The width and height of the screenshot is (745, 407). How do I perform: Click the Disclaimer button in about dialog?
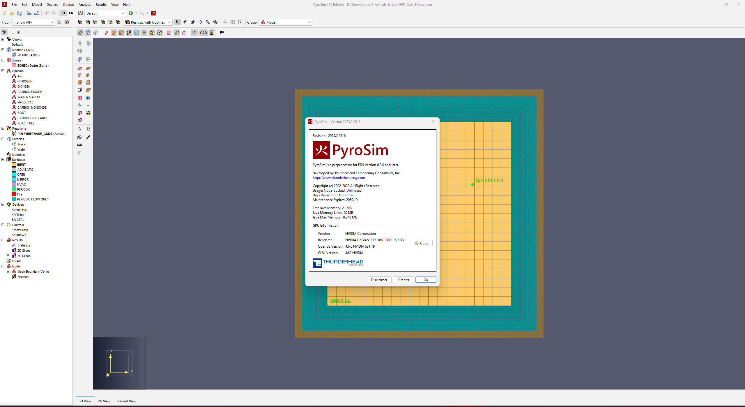pos(379,280)
